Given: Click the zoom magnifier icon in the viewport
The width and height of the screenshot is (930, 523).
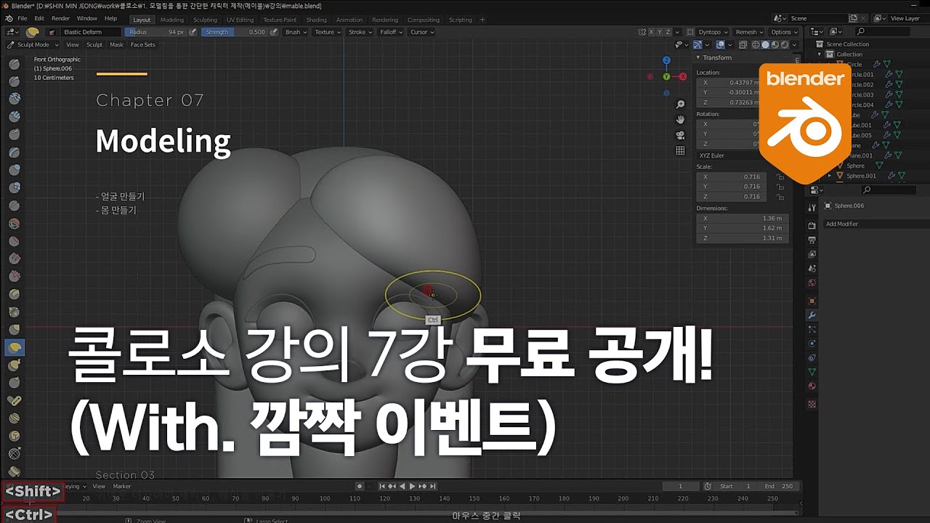Looking at the screenshot, I should coord(680,105).
